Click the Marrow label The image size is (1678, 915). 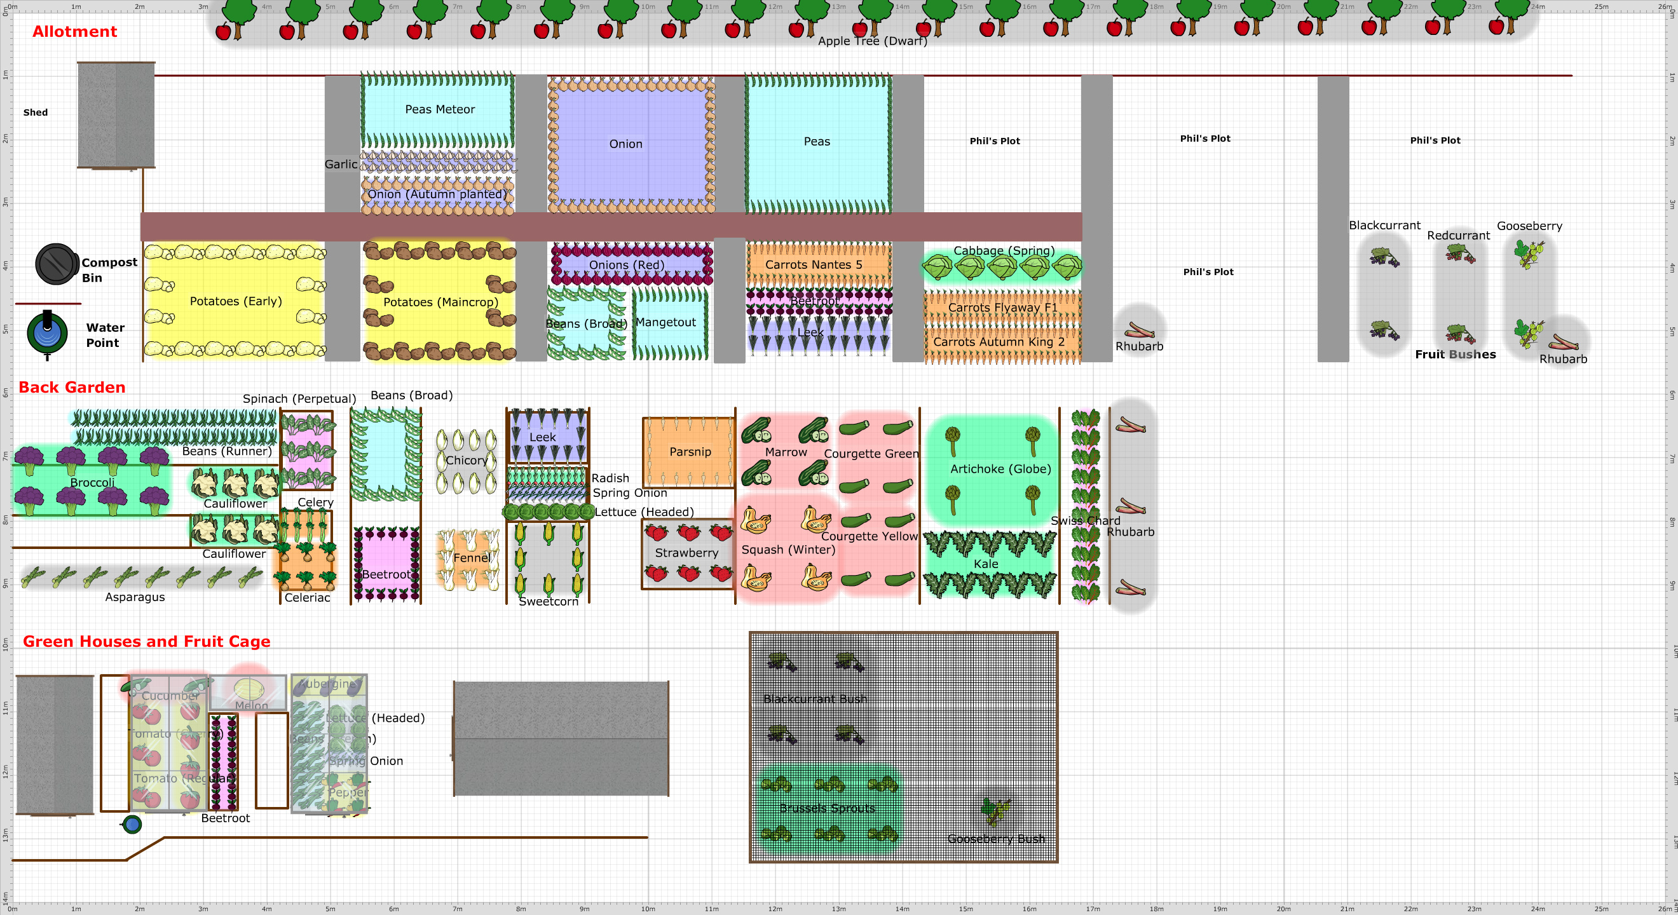[786, 452]
